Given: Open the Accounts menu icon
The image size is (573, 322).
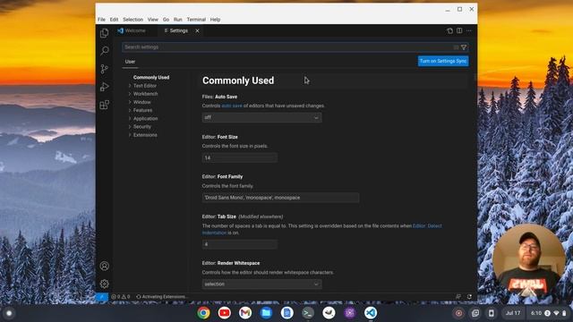Looking at the screenshot, I should (x=104, y=266).
